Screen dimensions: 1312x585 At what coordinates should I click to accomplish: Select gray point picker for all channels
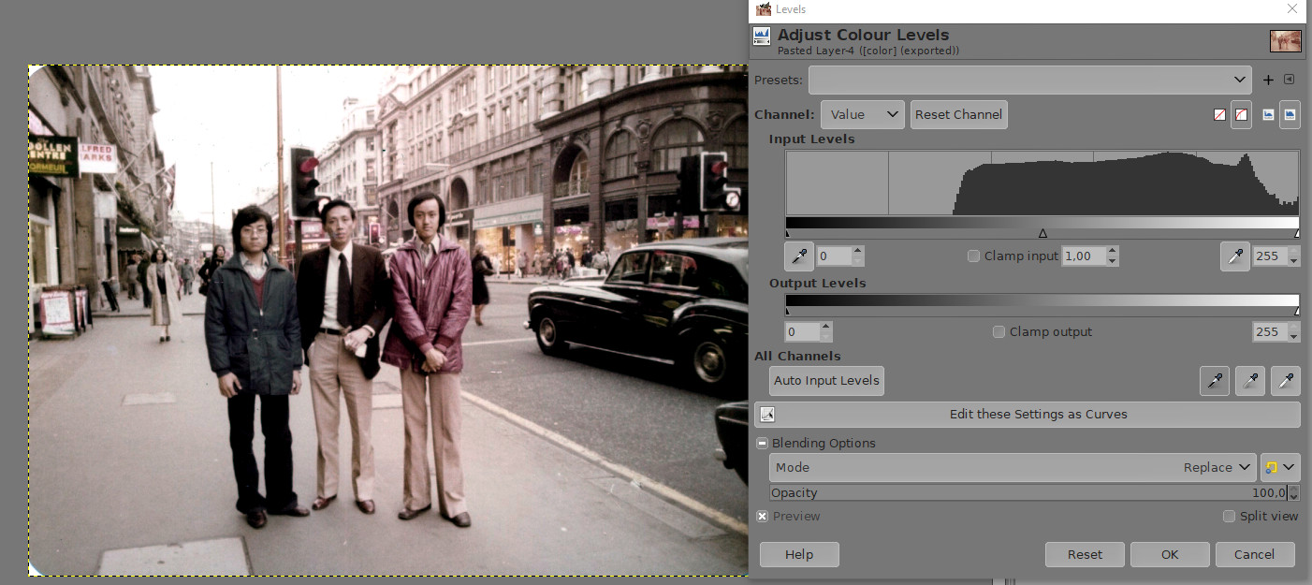[1249, 381]
